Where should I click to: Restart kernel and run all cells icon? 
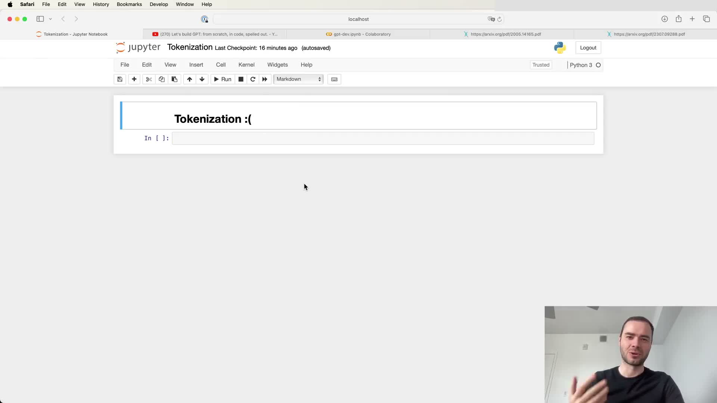[265, 79]
